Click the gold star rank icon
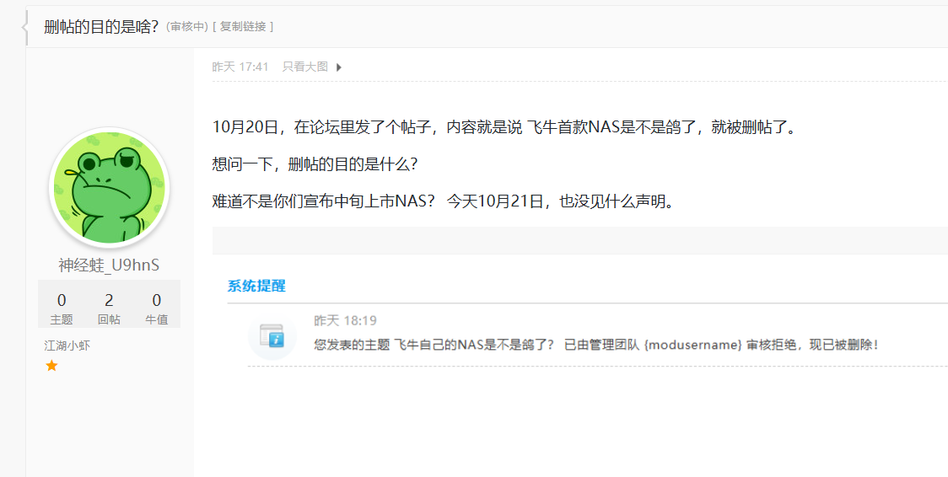 51,365
